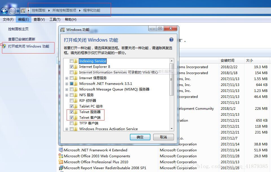Click the features list scrollbar thumb

tap(171, 79)
